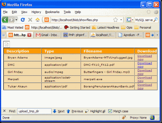
Task: Open the Opis bookmarks folder
Action: 127,27
